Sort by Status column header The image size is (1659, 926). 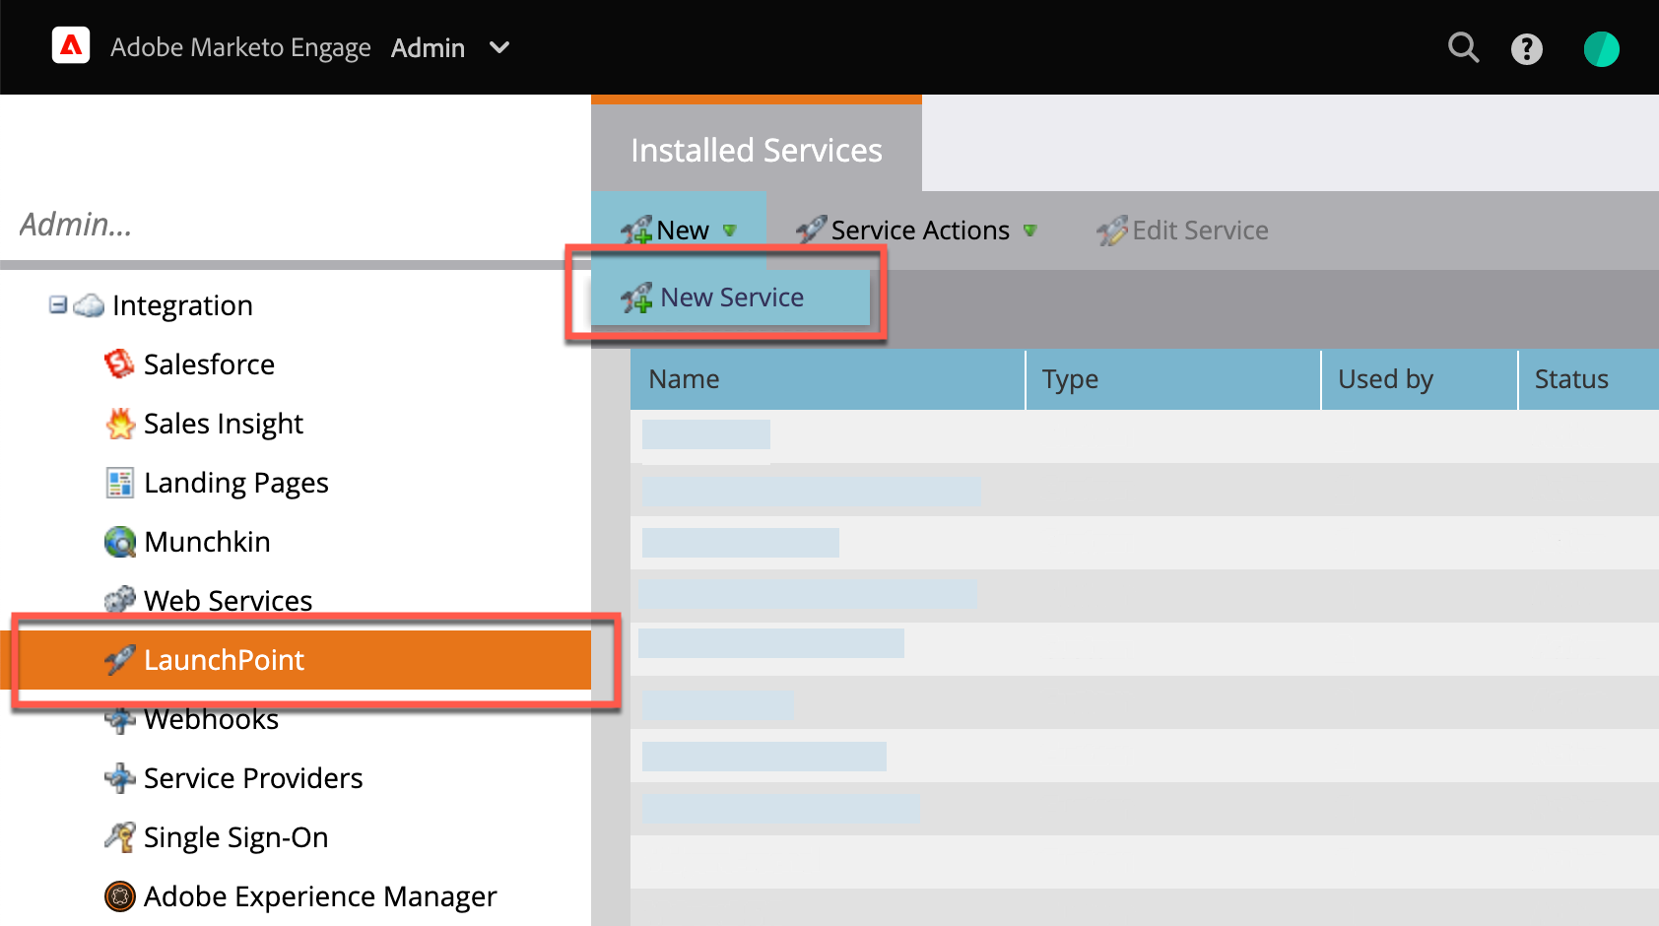click(x=1589, y=379)
